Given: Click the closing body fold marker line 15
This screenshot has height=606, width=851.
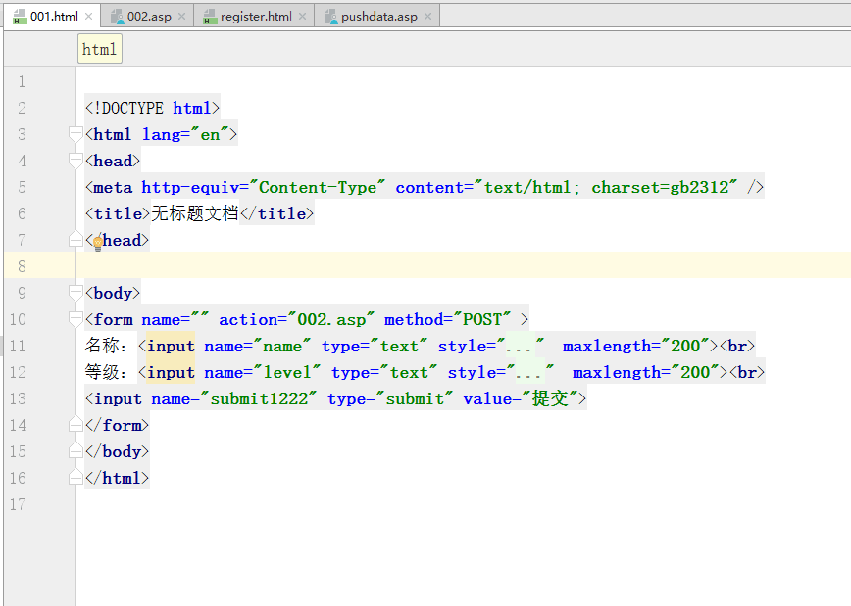Looking at the screenshot, I should [x=76, y=451].
